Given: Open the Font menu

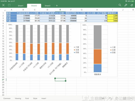Looking at the screenshot, I should pos(27,98).
